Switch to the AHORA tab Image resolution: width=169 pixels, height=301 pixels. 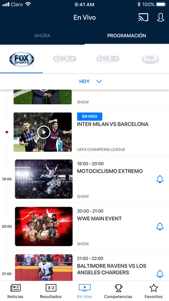(42, 36)
